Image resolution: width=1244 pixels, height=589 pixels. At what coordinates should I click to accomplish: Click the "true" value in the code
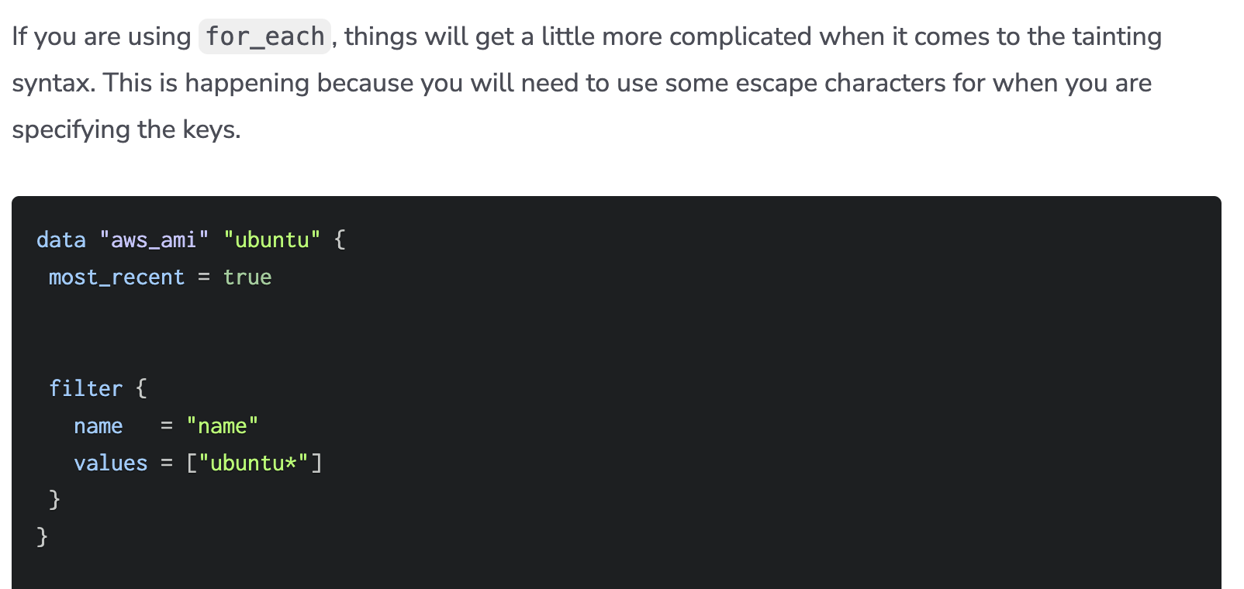tap(247, 277)
